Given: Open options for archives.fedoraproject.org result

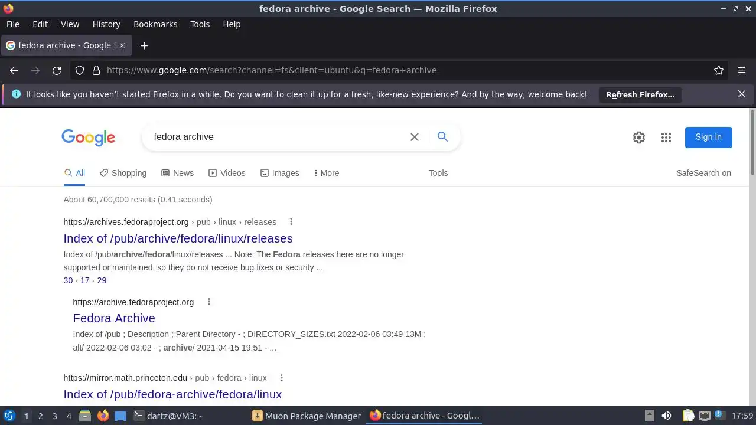Looking at the screenshot, I should (x=291, y=222).
